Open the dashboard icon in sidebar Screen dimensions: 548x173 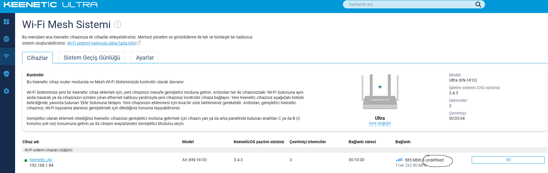pos(6,22)
